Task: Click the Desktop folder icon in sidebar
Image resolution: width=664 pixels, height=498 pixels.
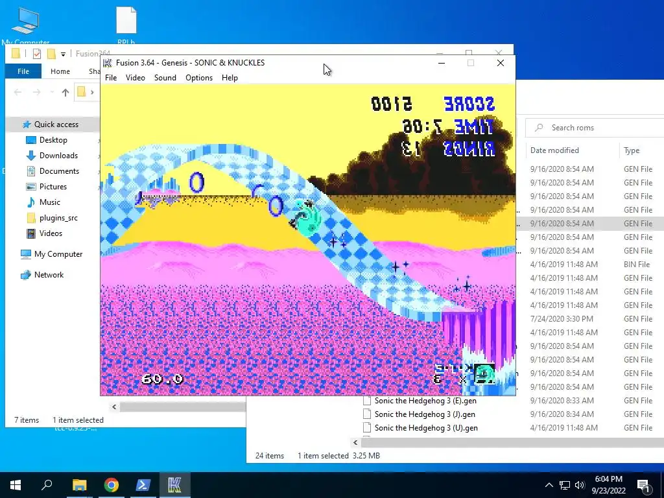Action: coord(31,140)
